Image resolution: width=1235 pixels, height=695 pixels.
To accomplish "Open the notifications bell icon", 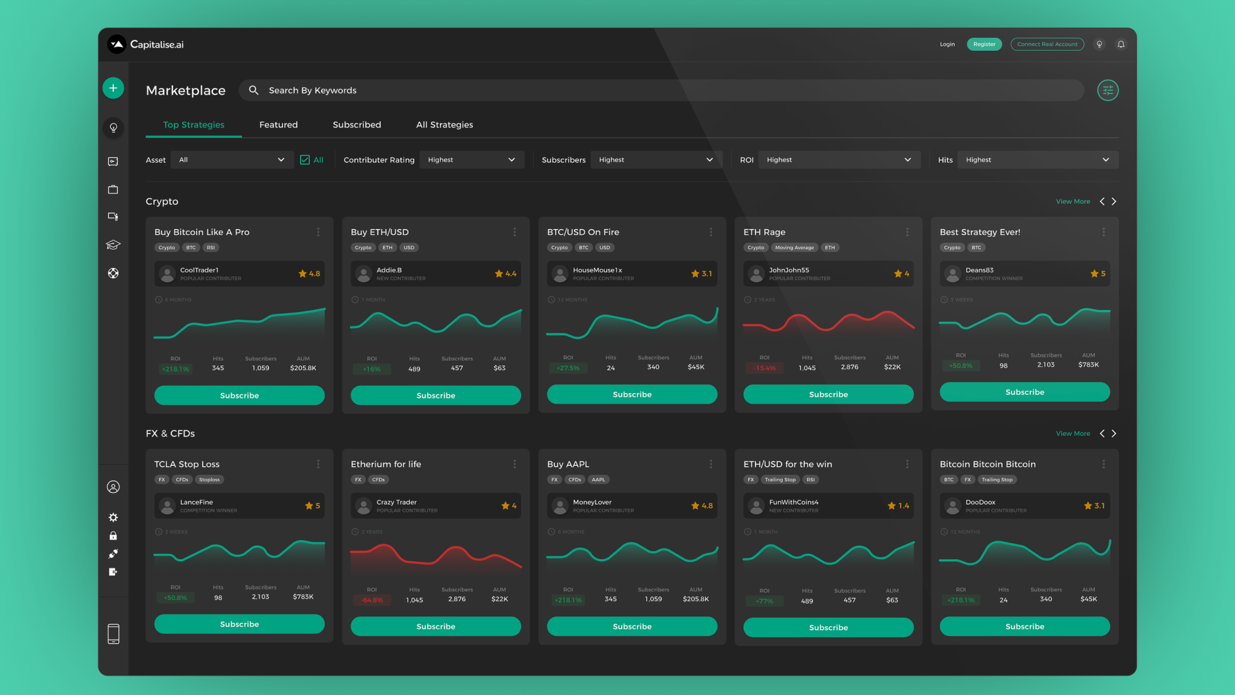I will click(x=1121, y=44).
